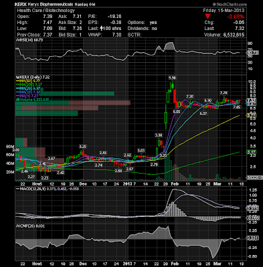This screenshot has width=263, height=267.
Task: Click the P/E value "-19.26"
Action: pos(114,17)
